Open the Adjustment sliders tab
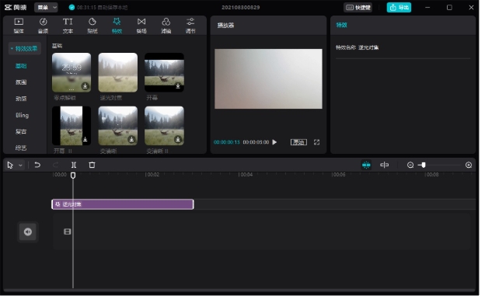This screenshot has height=296, width=485. click(x=190, y=26)
